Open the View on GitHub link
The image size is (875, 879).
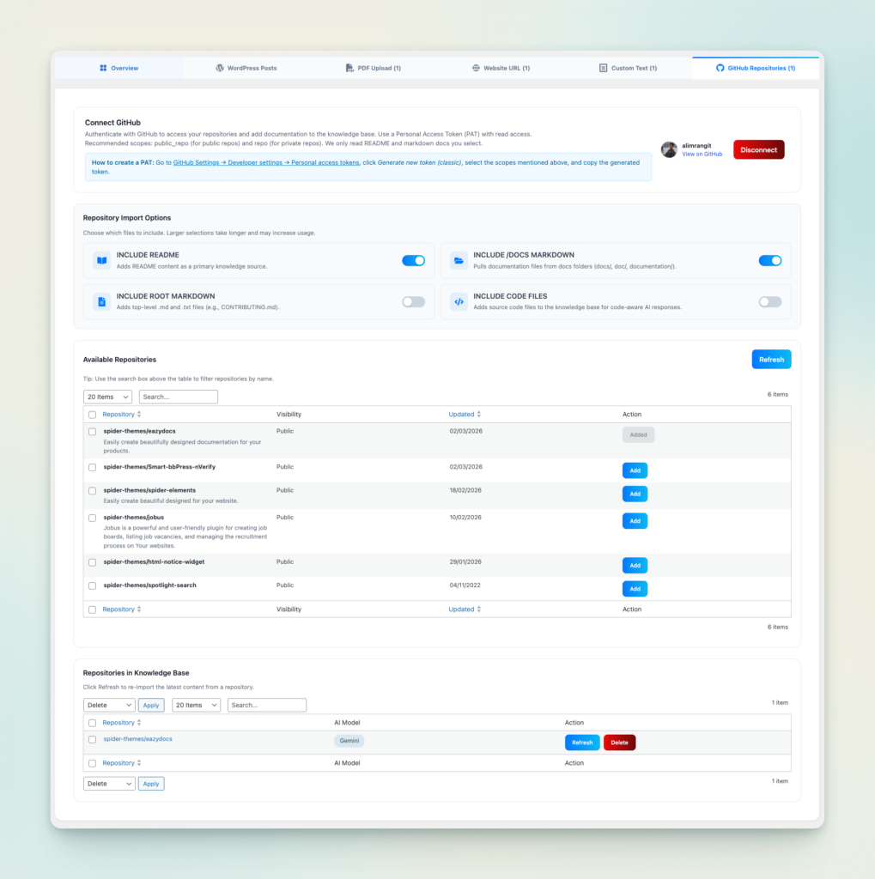coord(702,155)
